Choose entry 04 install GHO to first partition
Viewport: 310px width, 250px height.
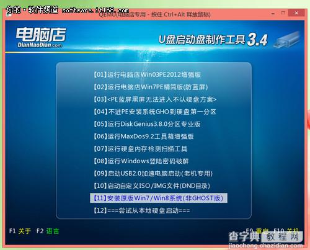click(x=155, y=112)
